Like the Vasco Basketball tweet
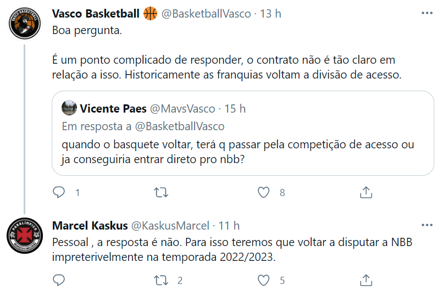This screenshot has width=442, height=290. (x=264, y=192)
